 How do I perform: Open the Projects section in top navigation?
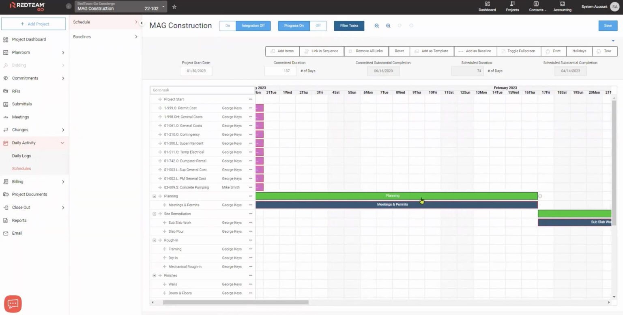(512, 7)
